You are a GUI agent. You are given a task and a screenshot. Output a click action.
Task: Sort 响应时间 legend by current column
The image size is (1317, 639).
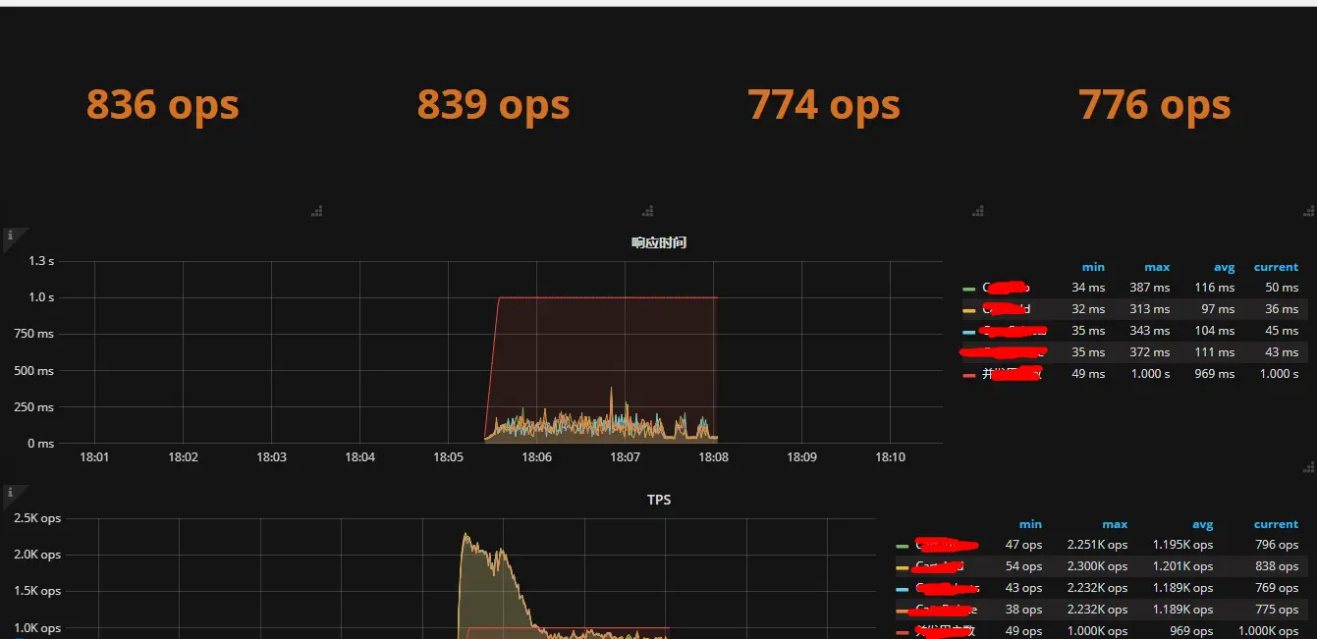[1276, 267]
